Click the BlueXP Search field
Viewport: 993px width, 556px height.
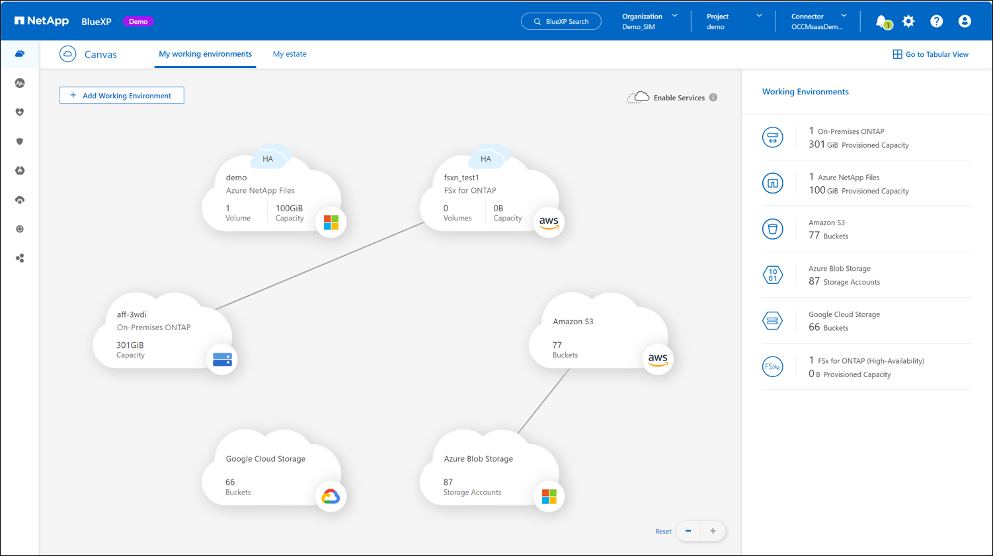[x=561, y=21]
